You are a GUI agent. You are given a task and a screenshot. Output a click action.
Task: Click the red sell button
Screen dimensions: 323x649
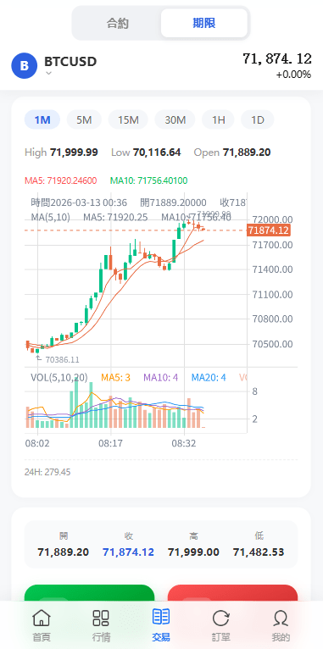click(233, 593)
